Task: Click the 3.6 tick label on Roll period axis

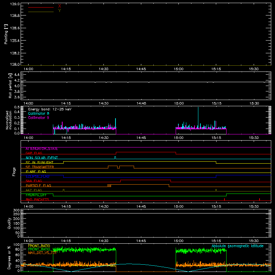Action: click(x=17, y=97)
